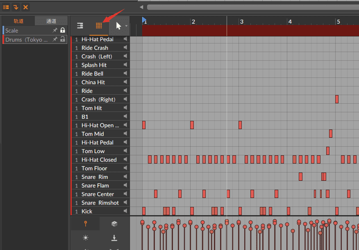This screenshot has height=250, width=359.
Task: Audition Tom Mid speaker icon
Action: coord(125,134)
